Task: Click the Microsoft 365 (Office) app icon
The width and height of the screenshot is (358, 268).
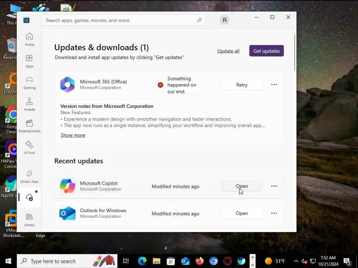Action: tap(67, 84)
